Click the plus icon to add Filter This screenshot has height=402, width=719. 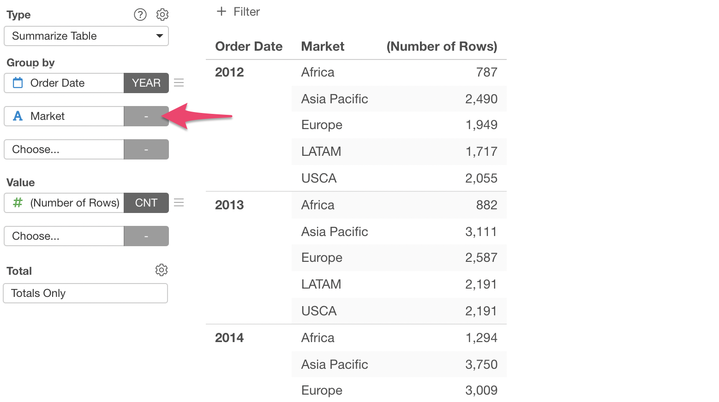coord(222,12)
